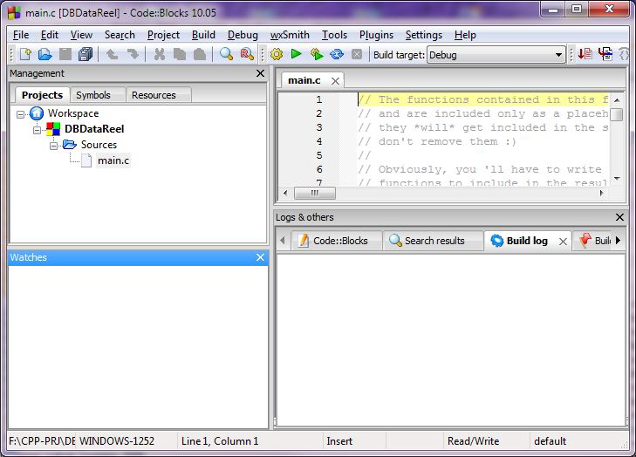Click the Replace icon
636x457 pixels.
(x=247, y=54)
